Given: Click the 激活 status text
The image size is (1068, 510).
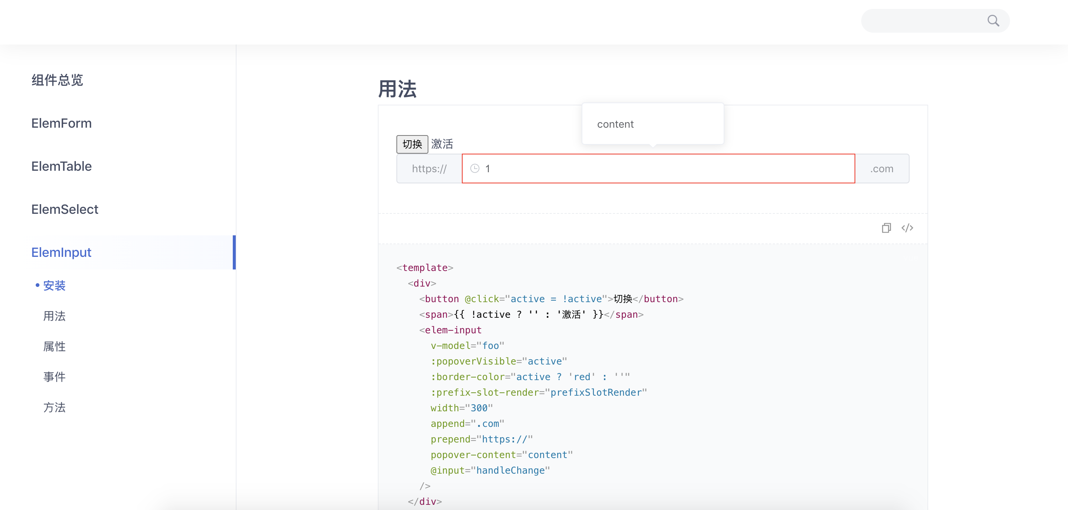Looking at the screenshot, I should [x=442, y=144].
